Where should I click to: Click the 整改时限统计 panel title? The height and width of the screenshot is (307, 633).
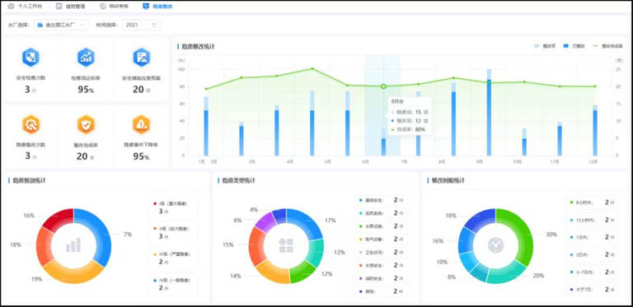click(448, 180)
